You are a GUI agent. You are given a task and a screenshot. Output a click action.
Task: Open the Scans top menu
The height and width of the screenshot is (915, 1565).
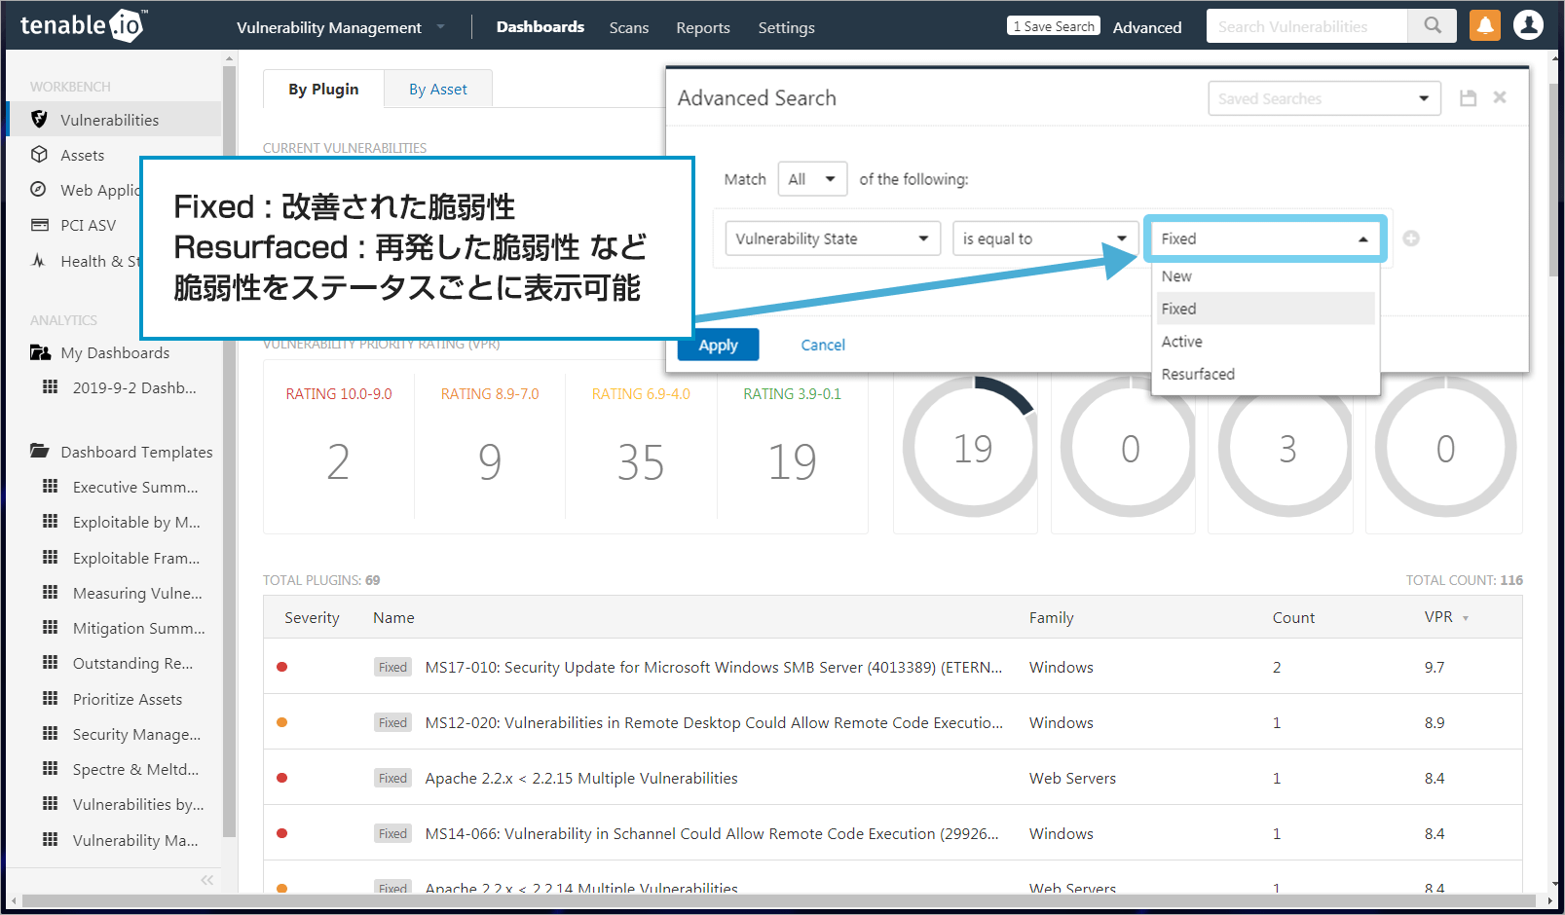[629, 27]
